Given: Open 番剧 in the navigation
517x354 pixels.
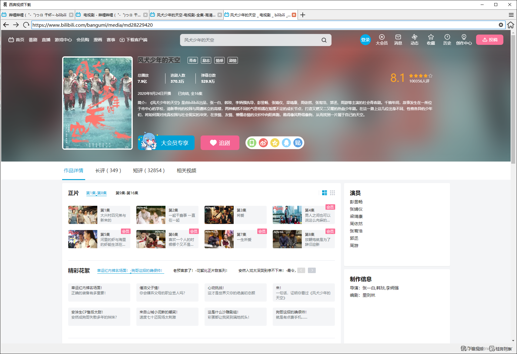Looking at the screenshot, I should click(33, 40).
